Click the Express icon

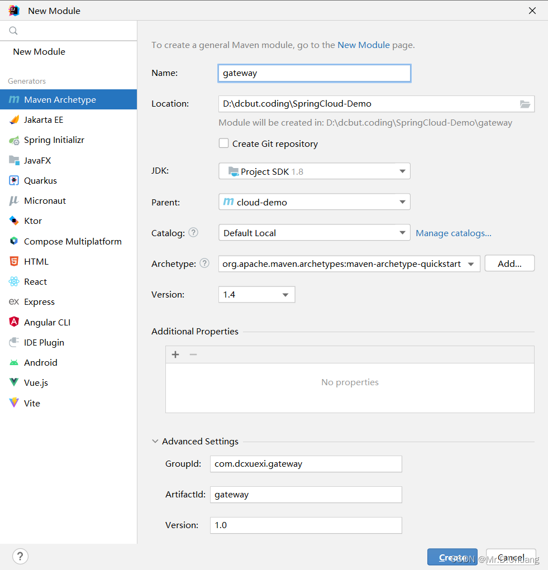coord(14,301)
